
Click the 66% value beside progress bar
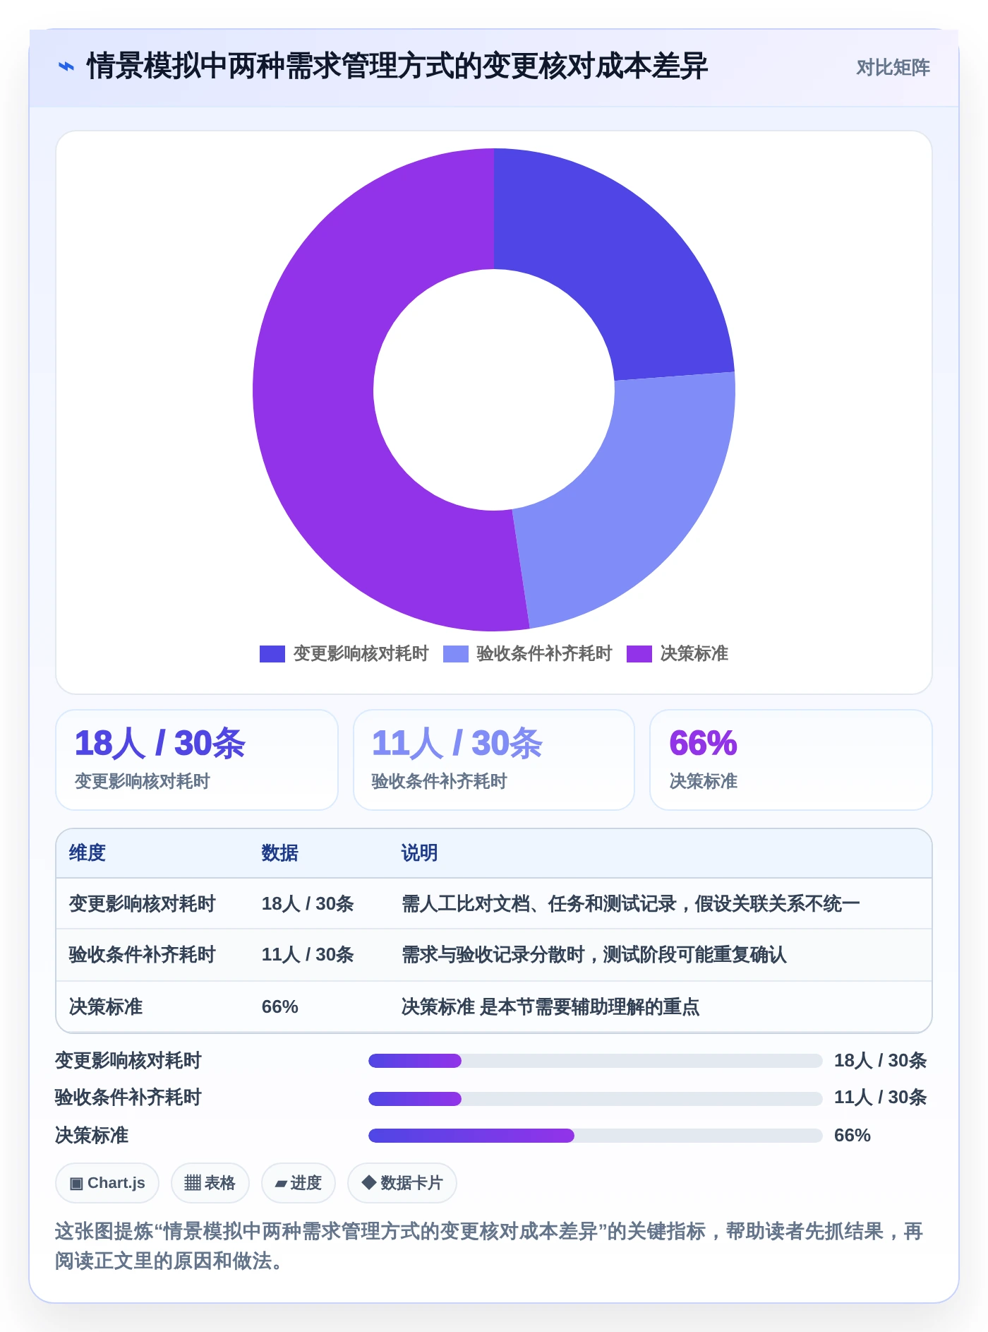point(853,1136)
